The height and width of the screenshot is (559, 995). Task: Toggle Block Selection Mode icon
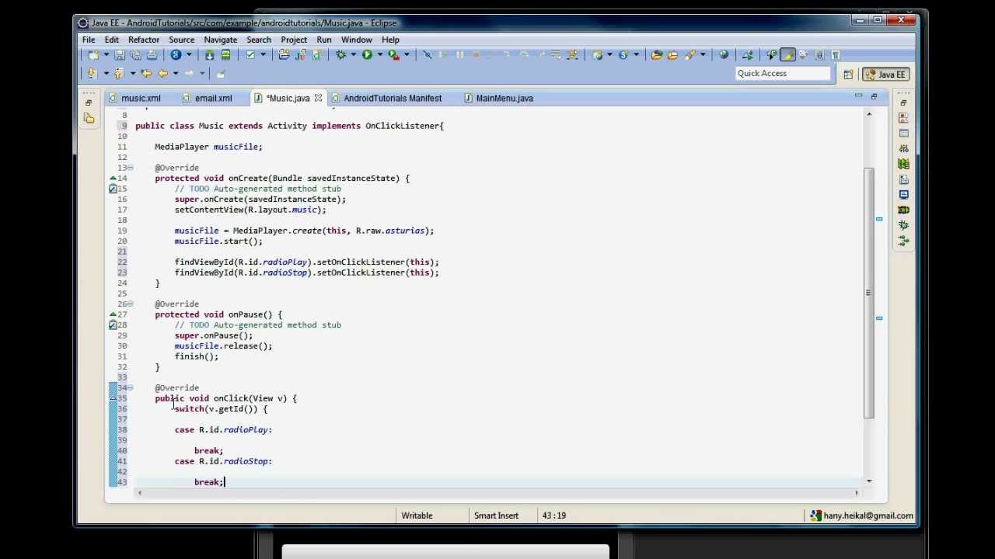pos(819,55)
